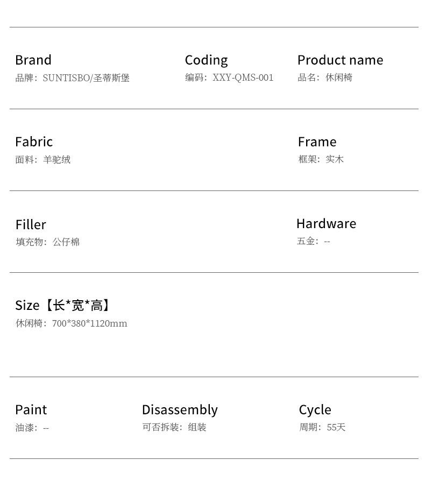
Task: Click the Brand heading
Action: 33,60
